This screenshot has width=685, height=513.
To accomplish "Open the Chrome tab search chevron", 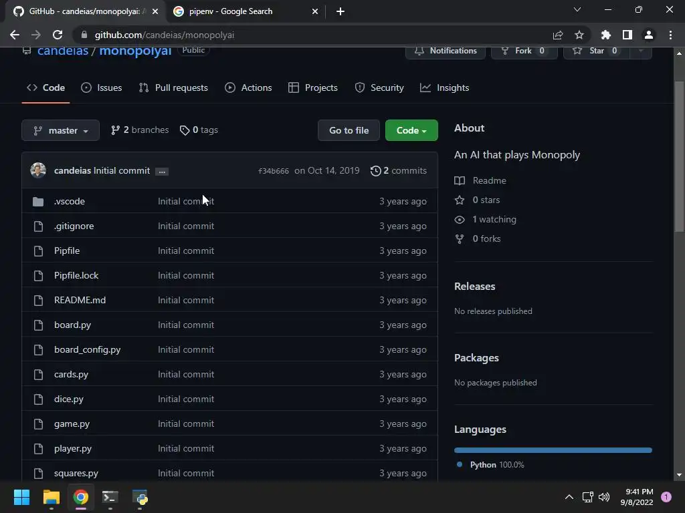I will (x=577, y=9).
